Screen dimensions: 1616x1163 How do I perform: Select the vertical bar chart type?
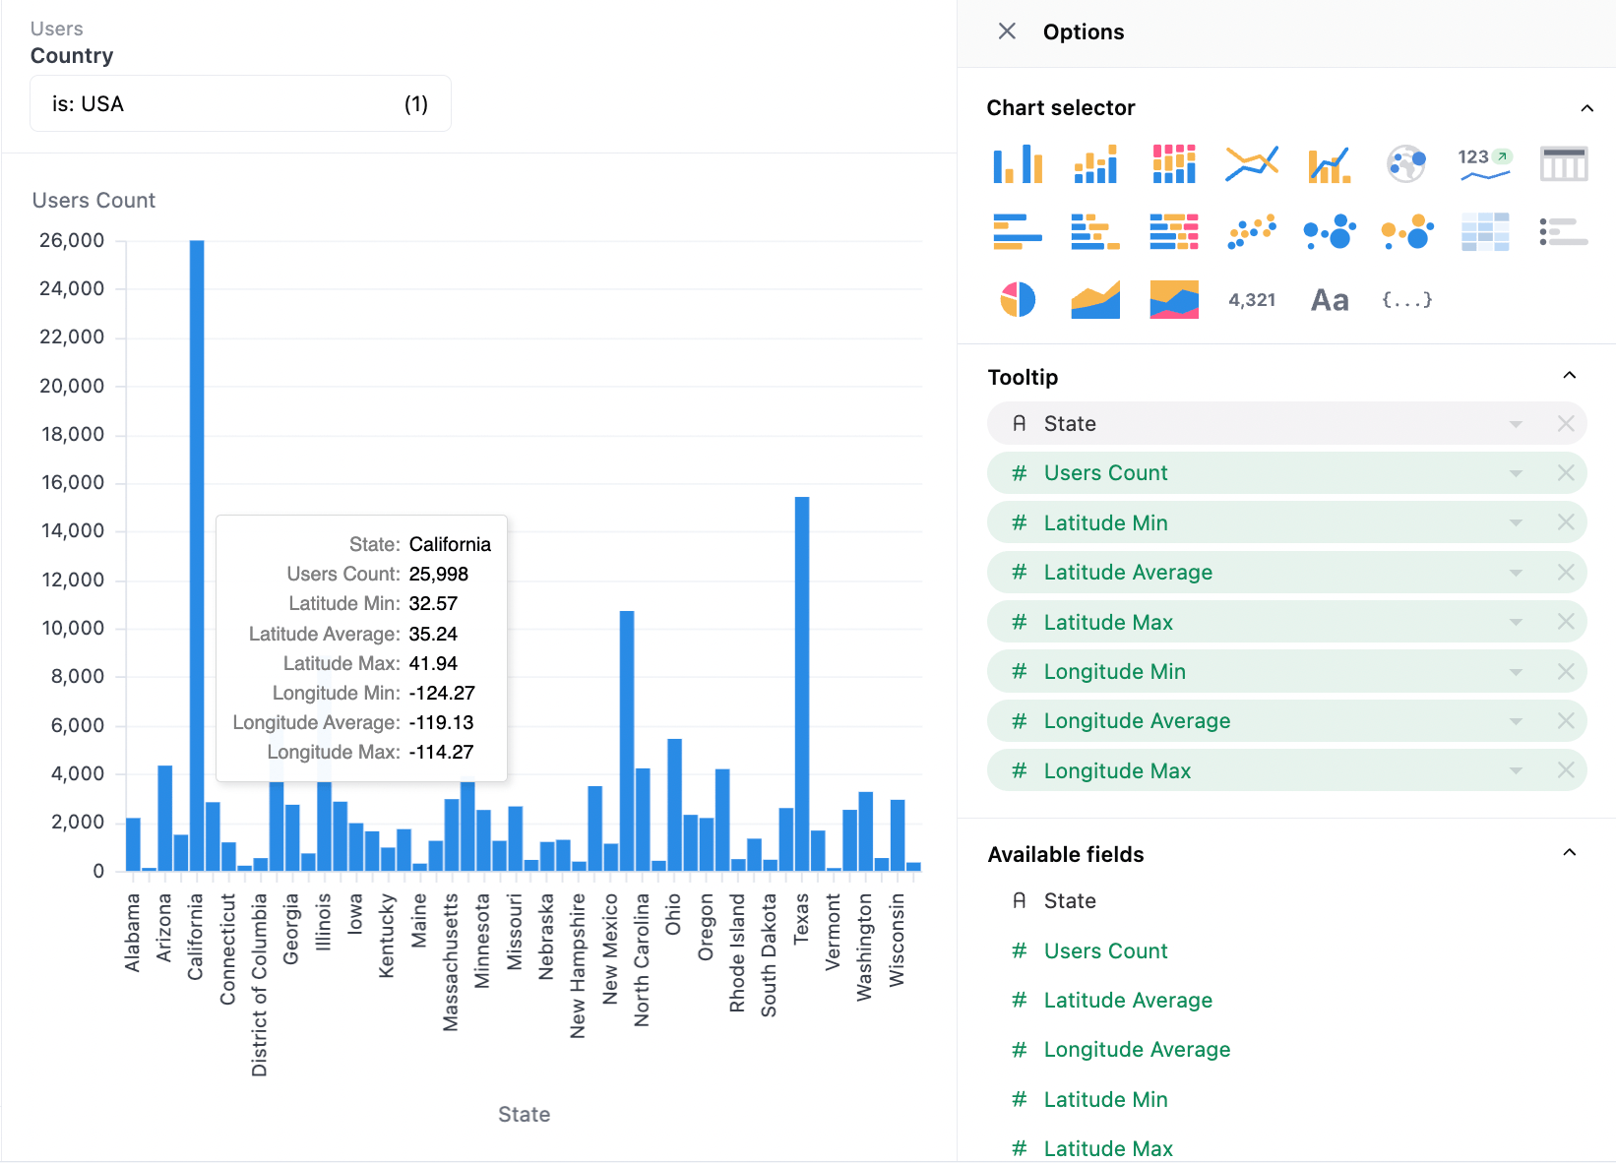click(1018, 163)
